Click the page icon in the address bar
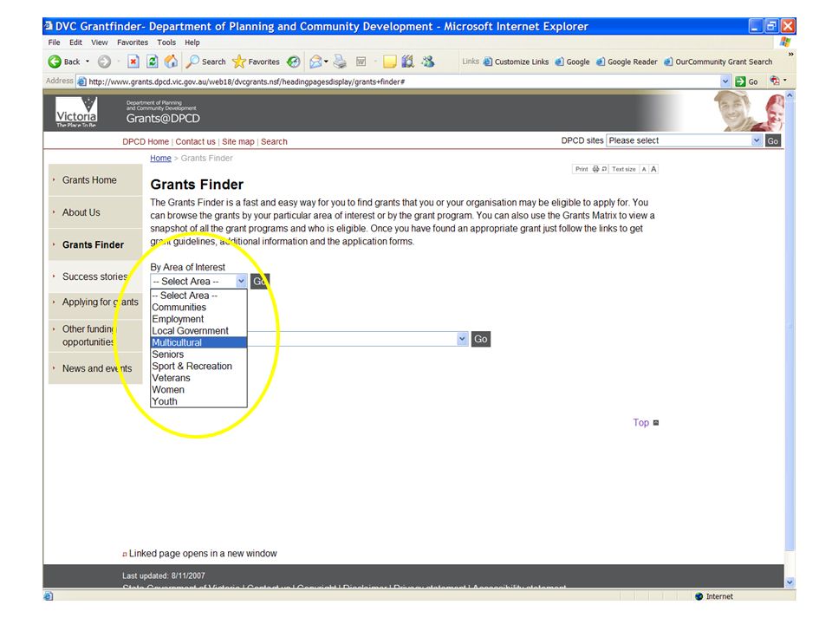Screen dimensions: 832x624 [x=81, y=81]
